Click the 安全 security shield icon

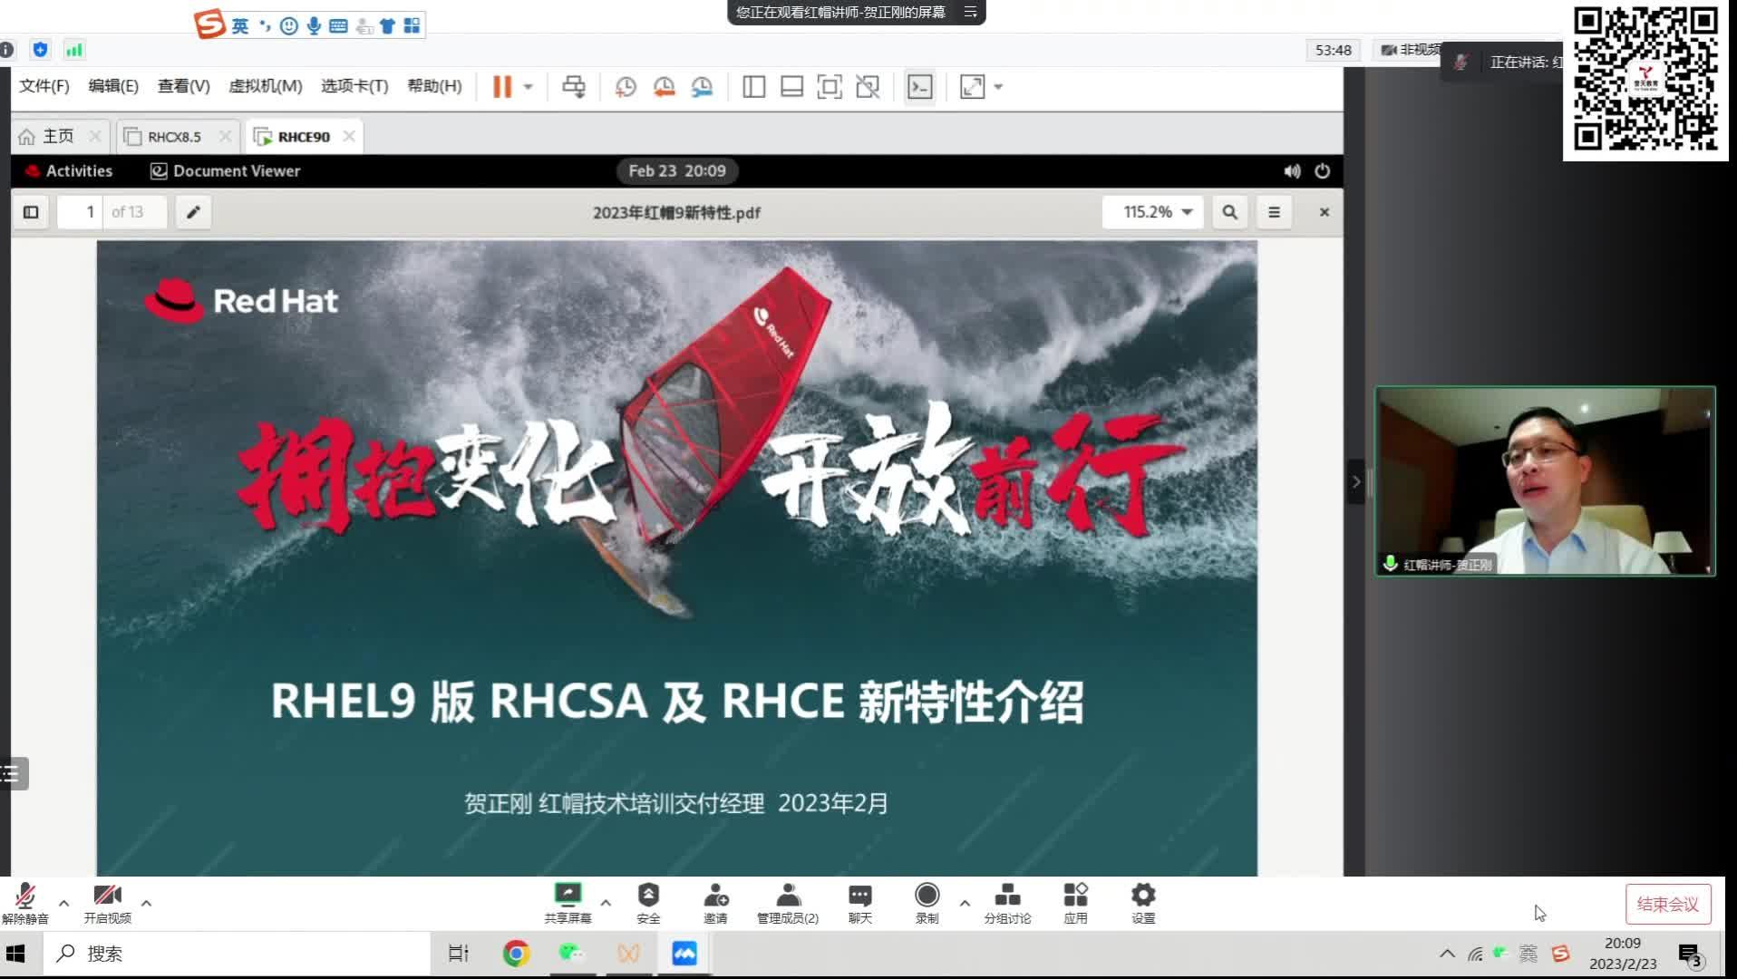pos(648,903)
